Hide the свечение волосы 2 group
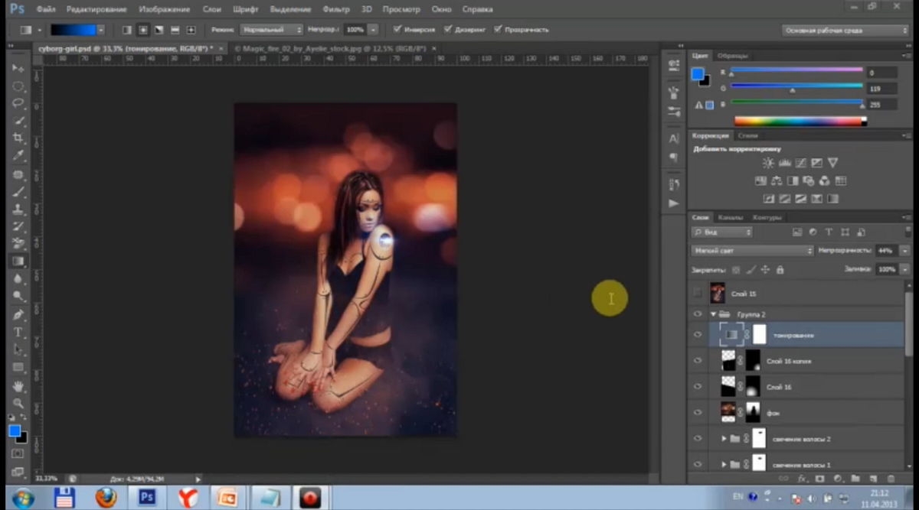The image size is (919, 510). pos(697,438)
